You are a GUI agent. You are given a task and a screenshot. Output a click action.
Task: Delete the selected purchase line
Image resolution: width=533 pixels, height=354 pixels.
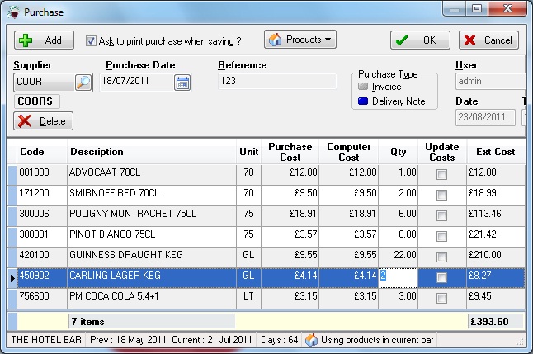[x=43, y=120]
